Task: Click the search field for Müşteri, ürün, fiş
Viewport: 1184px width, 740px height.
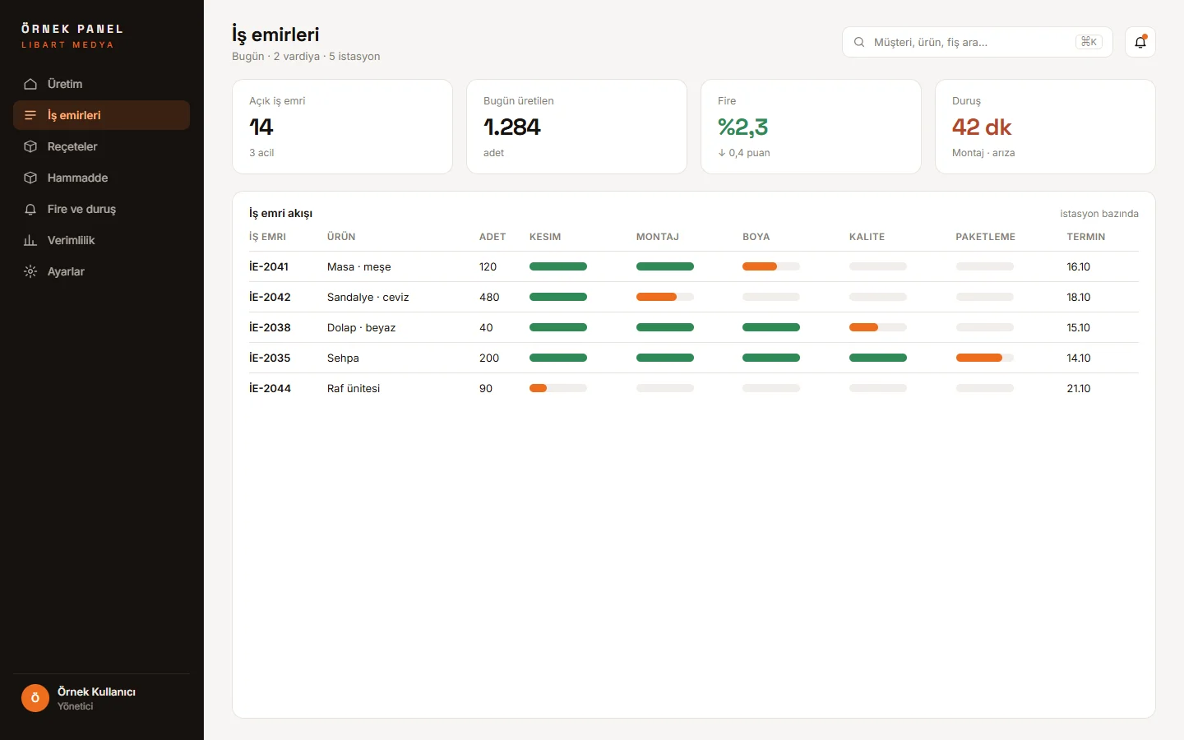Action: (x=978, y=42)
